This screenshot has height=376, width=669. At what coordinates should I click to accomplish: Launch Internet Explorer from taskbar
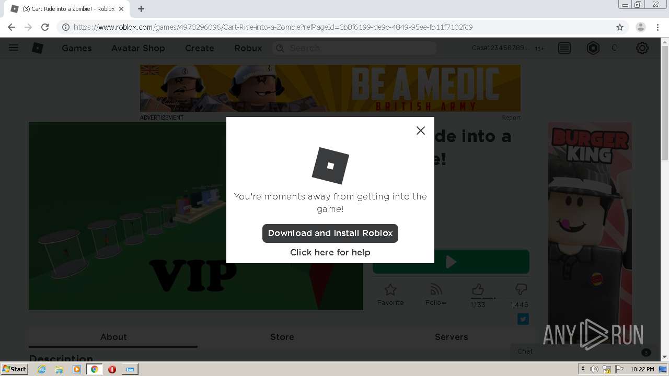pyautogui.click(x=42, y=369)
